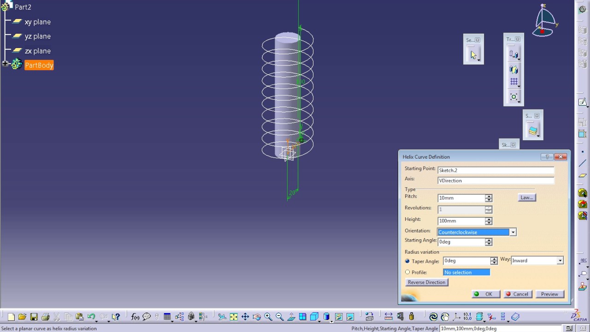Image resolution: width=590 pixels, height=332 pixels.
Task: Open a file with the folder icon
Action: click(x=22, y=317)
